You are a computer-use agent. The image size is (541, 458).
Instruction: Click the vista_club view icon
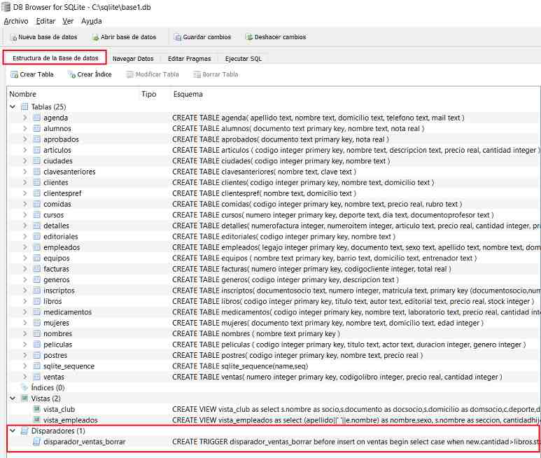click(37, 410)
